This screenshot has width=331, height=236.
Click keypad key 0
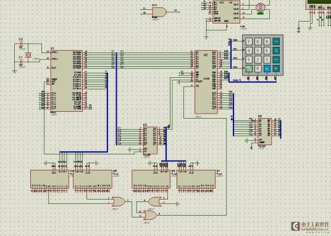pos(258,69)
